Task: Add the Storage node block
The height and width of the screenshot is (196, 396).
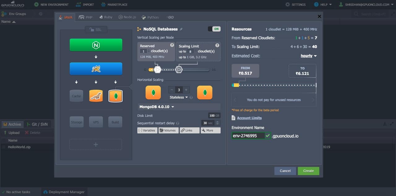Action: (x=76, y=122)
